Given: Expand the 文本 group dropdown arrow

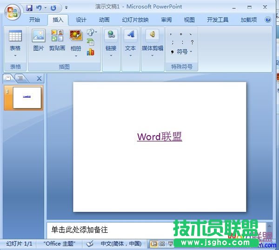Looking at the screenshot, I should pyautogui.click(x=131, y=55).
